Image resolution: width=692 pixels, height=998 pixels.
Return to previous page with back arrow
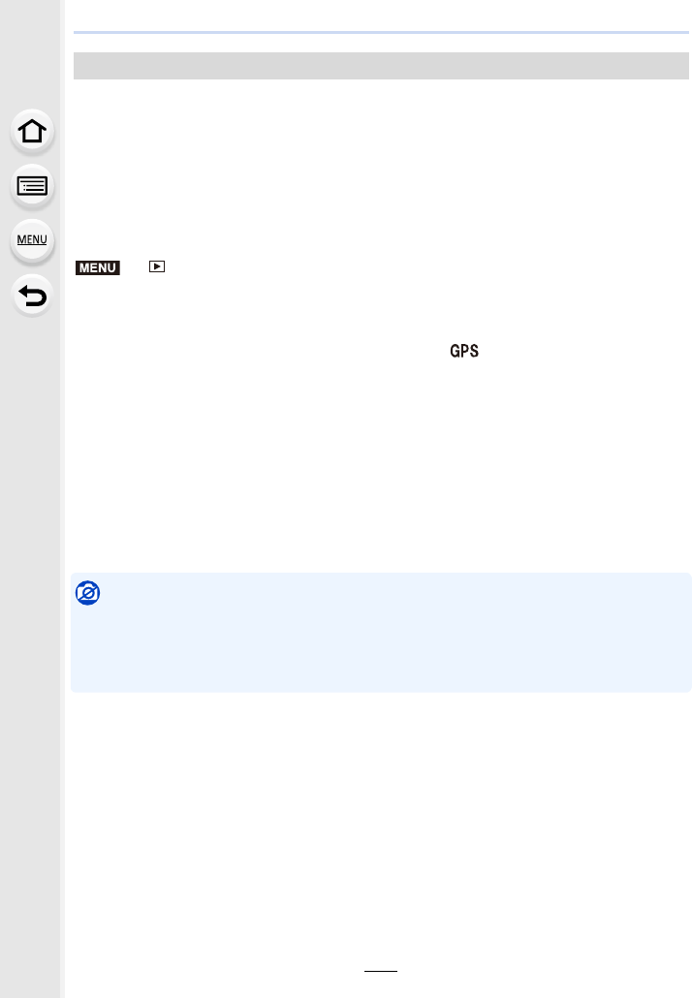(32, 296)
